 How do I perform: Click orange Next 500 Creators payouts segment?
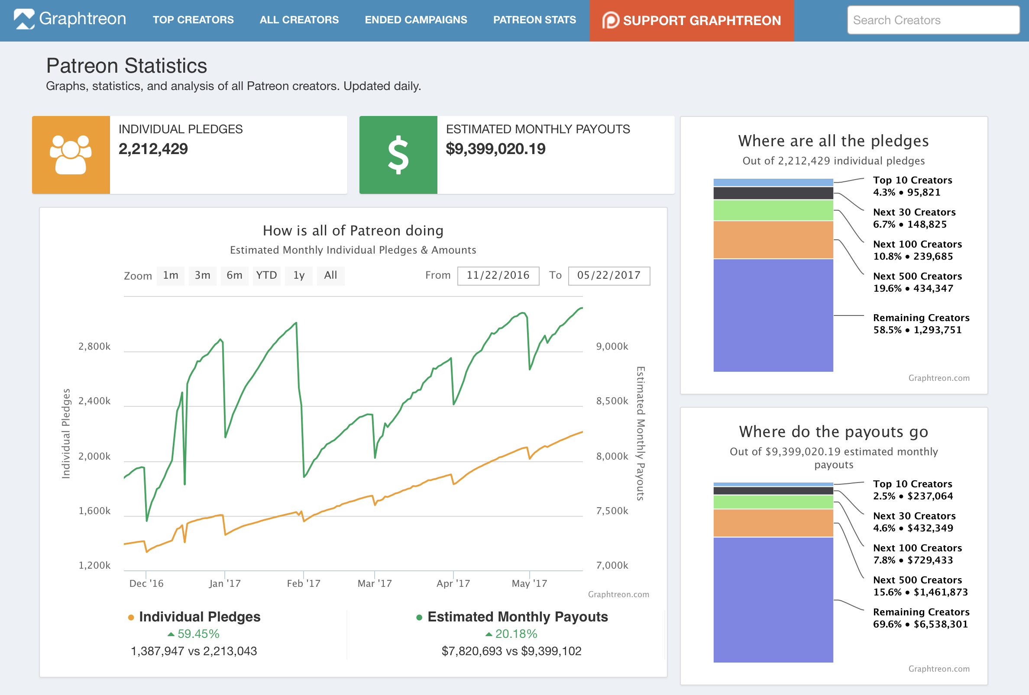(x=773, y=523)
